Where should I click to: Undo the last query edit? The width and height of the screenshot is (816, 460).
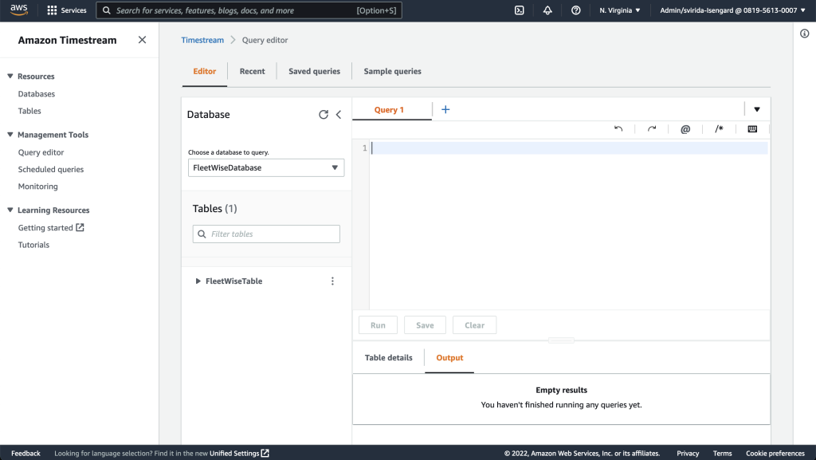618,128
